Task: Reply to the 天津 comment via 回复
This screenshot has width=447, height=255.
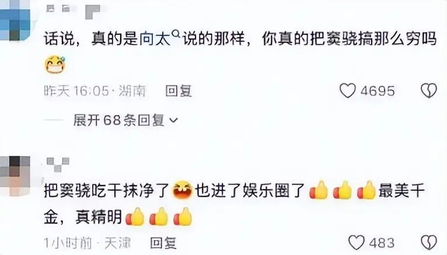Action: click(163, 243)
